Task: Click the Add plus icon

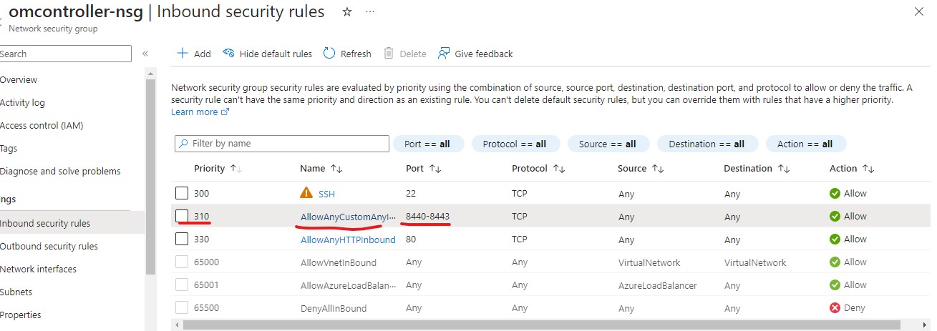Action: click(x=183, y=54)
